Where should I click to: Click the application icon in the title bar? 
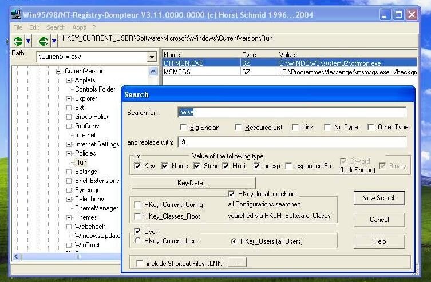tap(16, 14)
